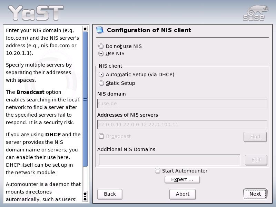The width and height of the screenshot is (276, 207).
Task: Click the NIS client configuration icon
Action: tap(100, 30)
